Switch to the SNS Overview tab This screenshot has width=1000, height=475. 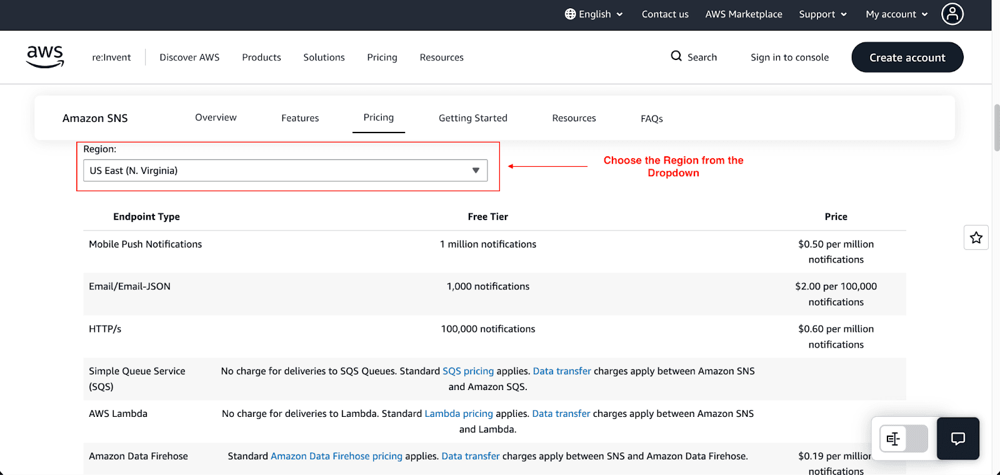click(x=216, y=117)
